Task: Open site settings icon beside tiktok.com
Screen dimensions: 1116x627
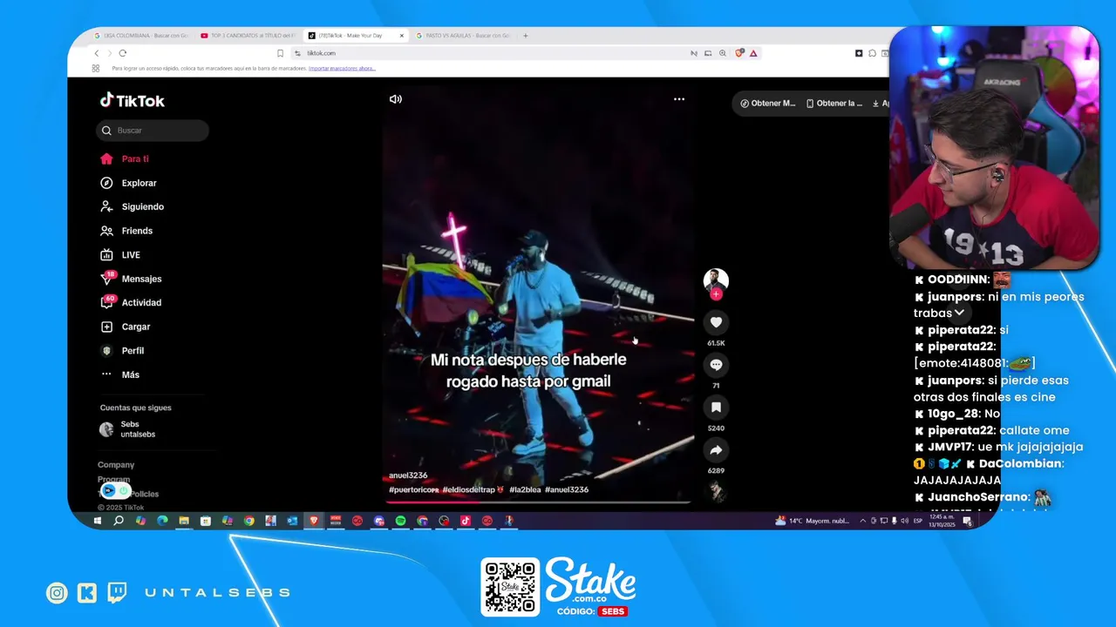Action: point(297,53)
